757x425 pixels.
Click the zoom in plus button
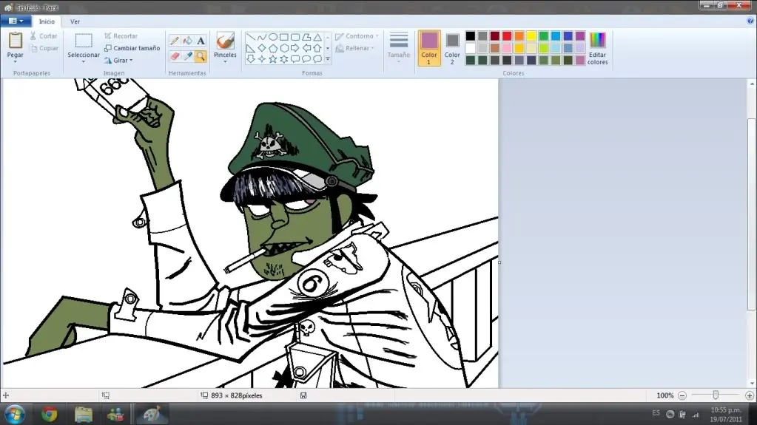click(x=750, y=395)
